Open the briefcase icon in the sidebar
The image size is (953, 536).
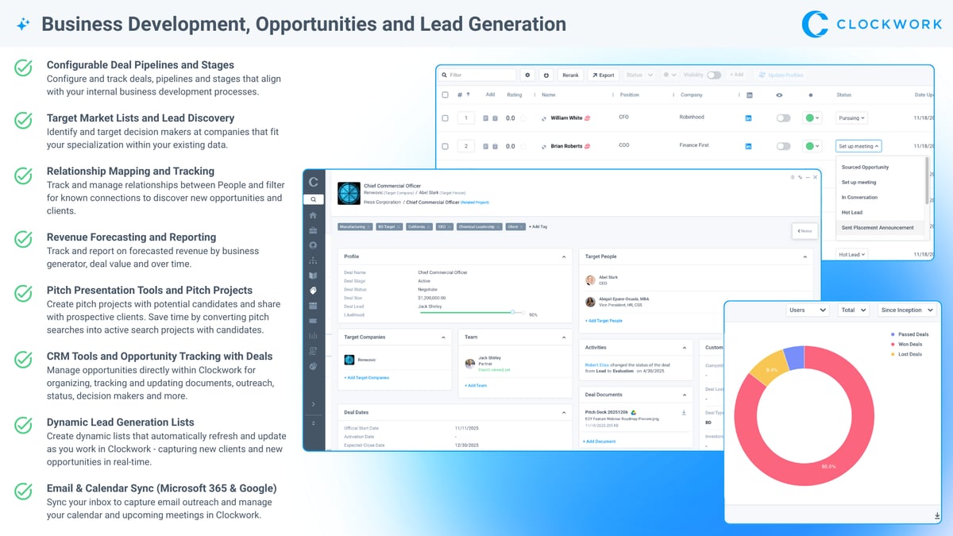(314, 229)
